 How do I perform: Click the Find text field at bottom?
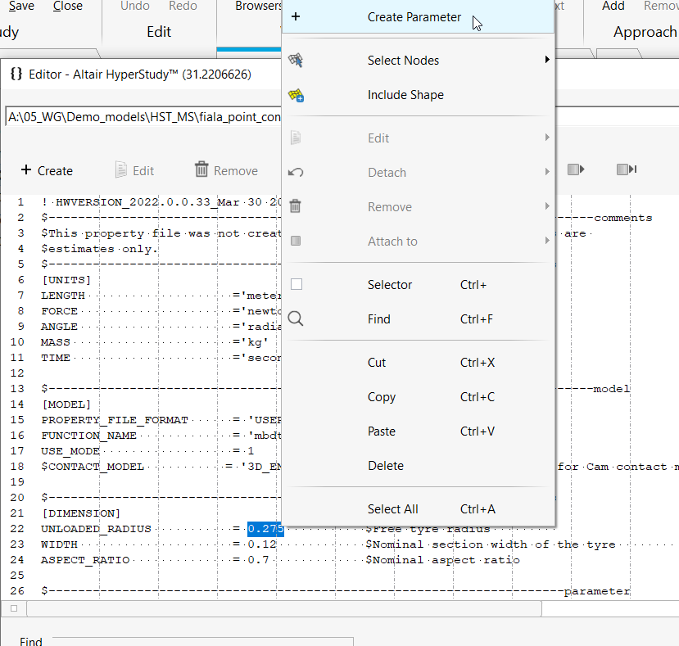203,641
